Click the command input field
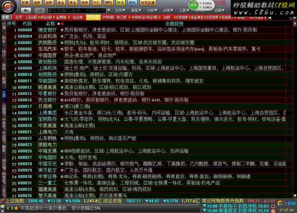Screen dimensions: 297x213 click(x=77, y=10)
